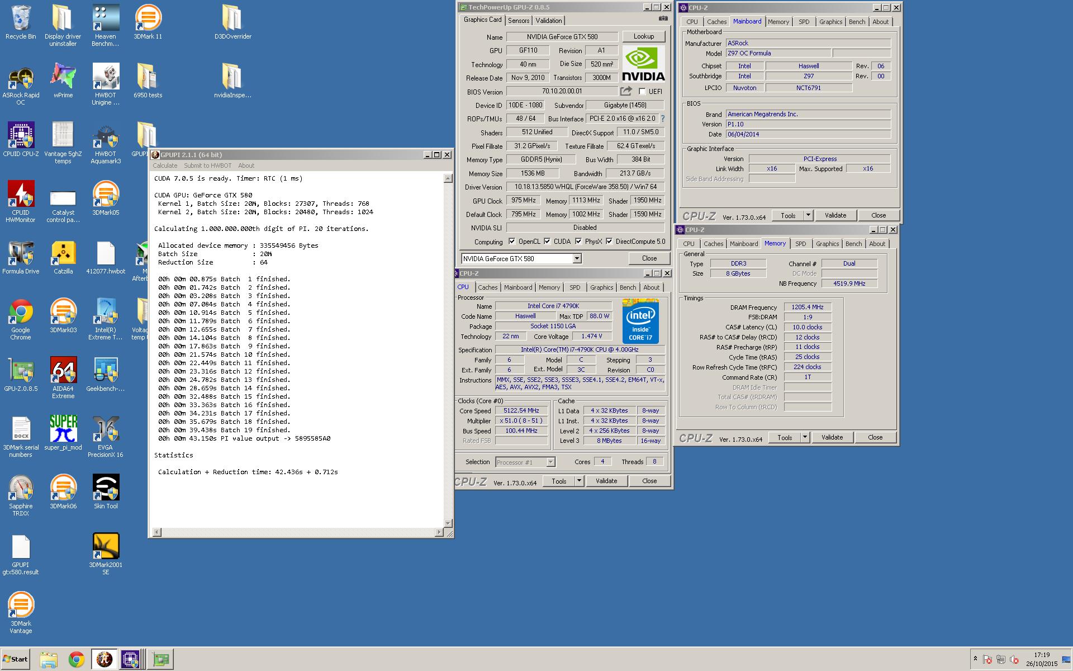Open Windows Explorer from the taskbar
The width and height of the screenshot is (1073, 671).
[x=49, y=660]
